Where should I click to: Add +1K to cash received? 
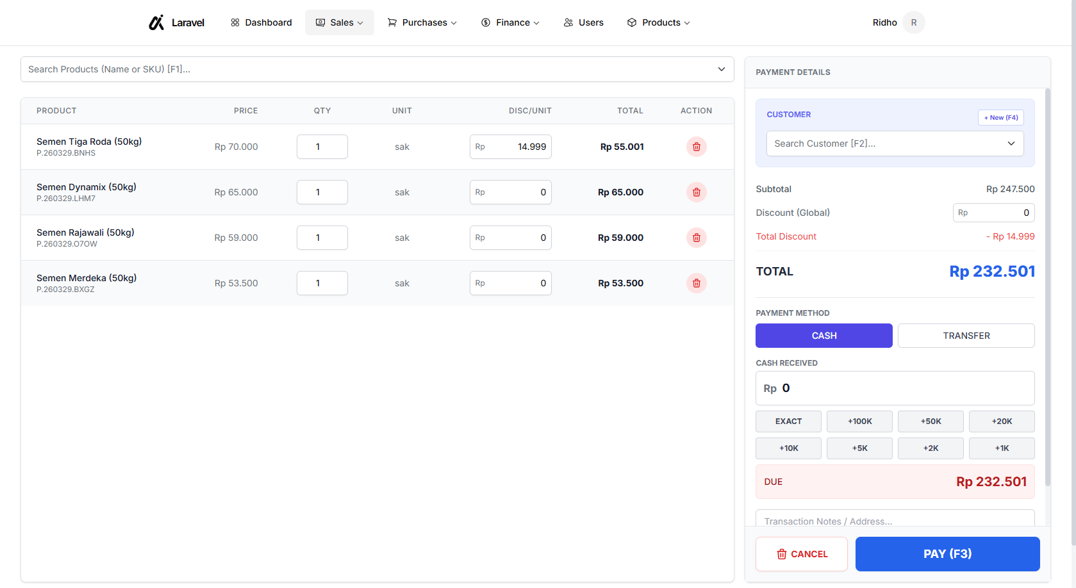1002,448
